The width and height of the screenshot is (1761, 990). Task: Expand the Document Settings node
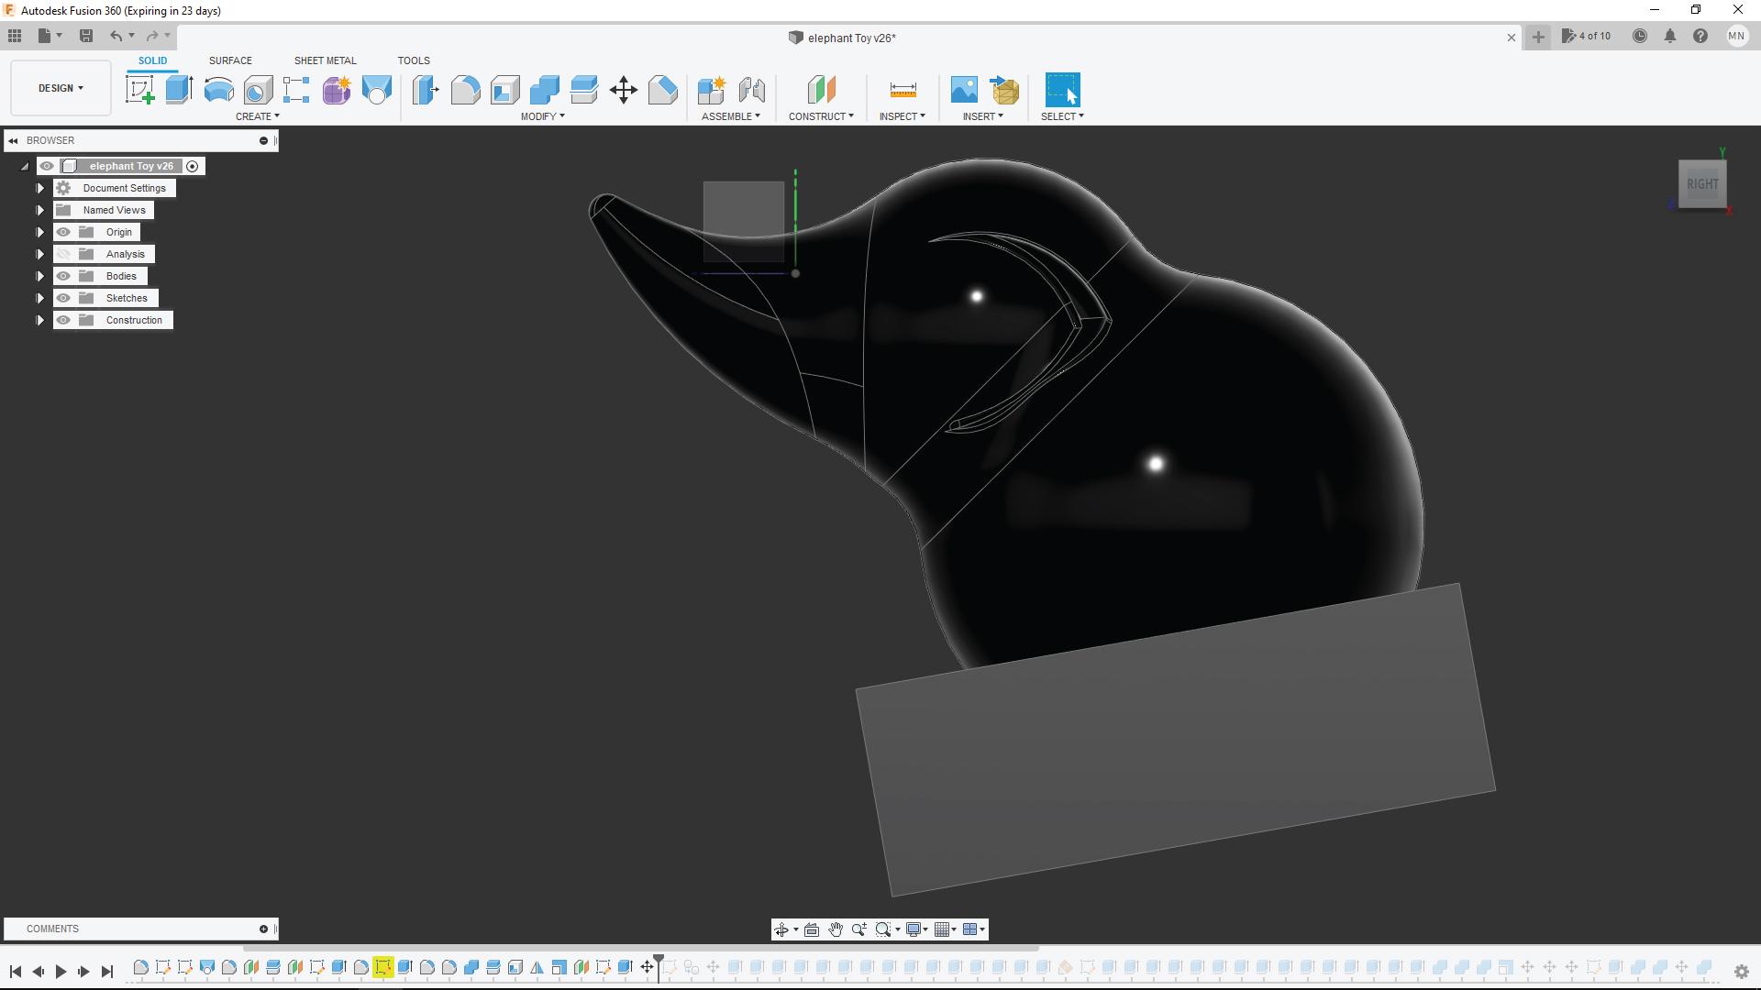[40, 188]
